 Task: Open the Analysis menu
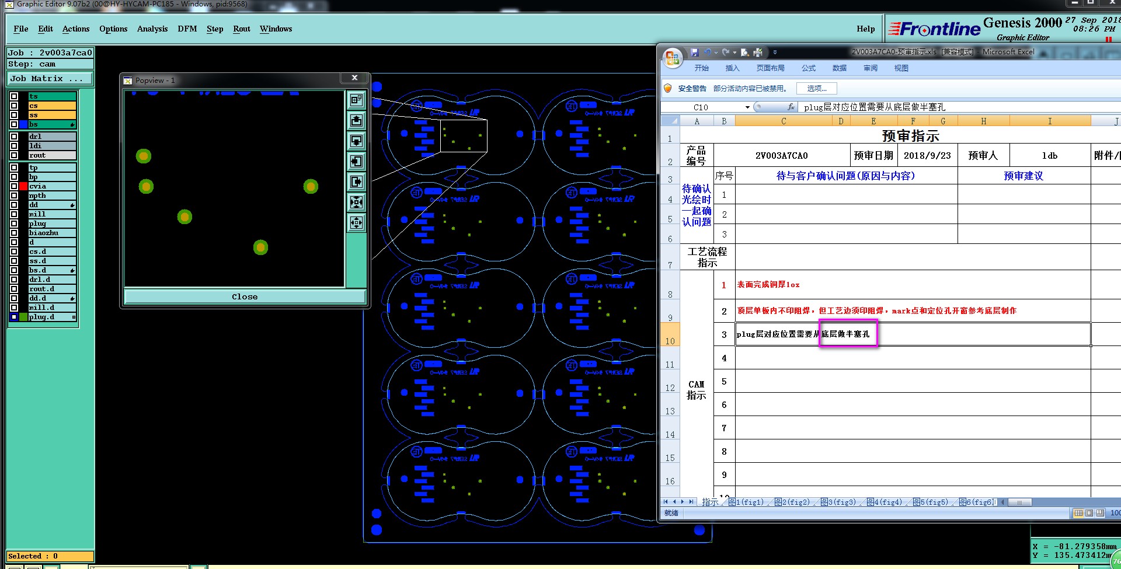pos(152,29)
